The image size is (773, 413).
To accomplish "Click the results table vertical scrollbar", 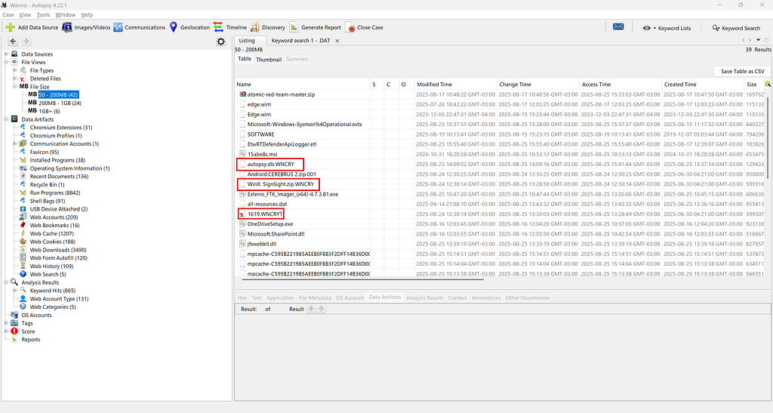I will (768, 138).
